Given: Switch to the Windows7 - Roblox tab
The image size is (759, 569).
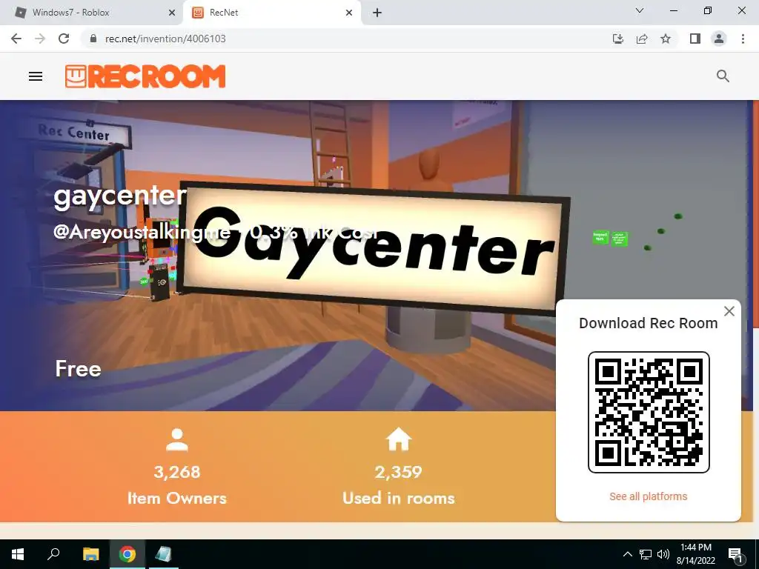Looking at the screenshot, I should coord(91,13).
